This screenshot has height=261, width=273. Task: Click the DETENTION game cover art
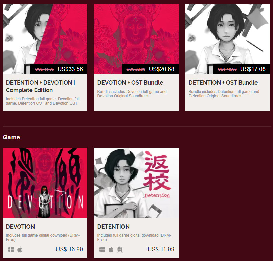[136, 183]
